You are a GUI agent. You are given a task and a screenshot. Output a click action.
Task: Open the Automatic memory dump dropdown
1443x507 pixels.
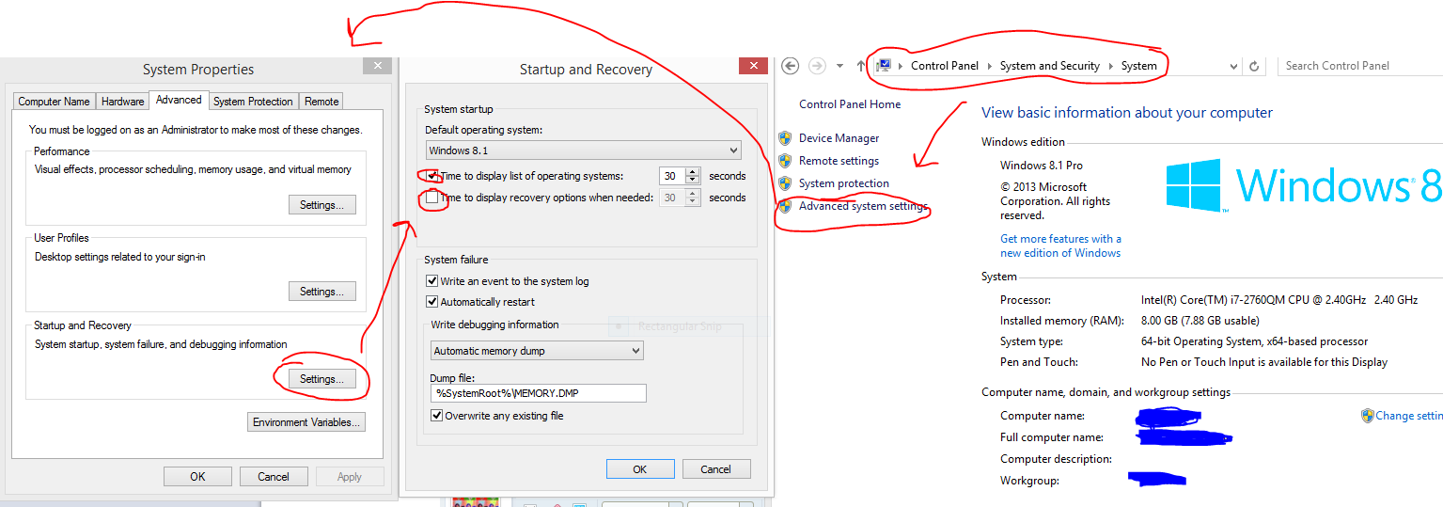pos(537,351)
